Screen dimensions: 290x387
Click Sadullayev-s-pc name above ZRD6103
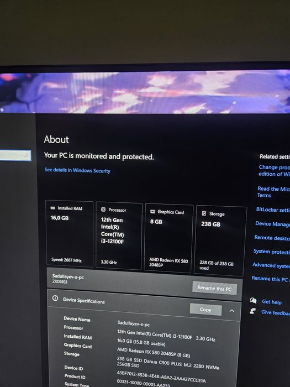coord(68,276)
